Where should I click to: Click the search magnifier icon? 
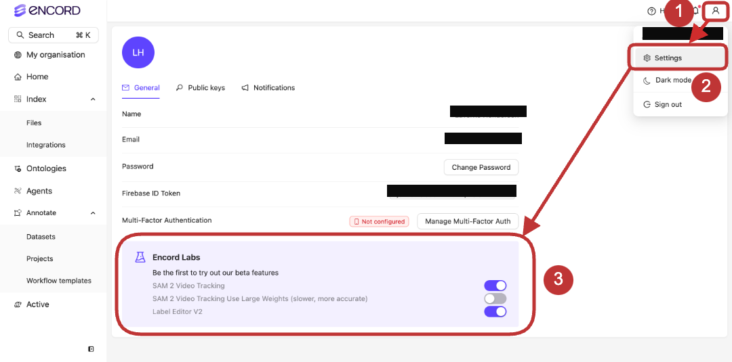20,35
